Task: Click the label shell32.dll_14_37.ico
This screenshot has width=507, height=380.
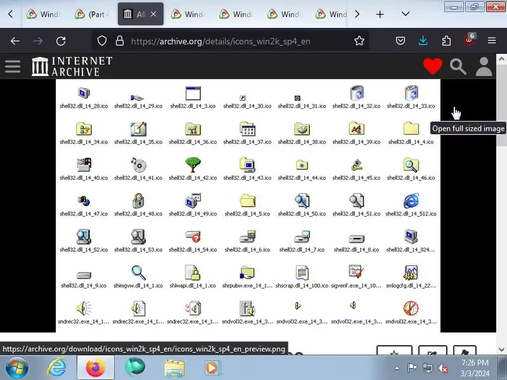Action: [247, 142]
